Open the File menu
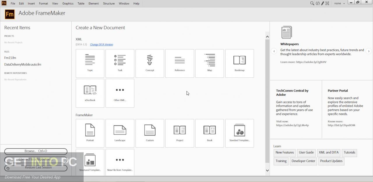 (x=13, y=3)
